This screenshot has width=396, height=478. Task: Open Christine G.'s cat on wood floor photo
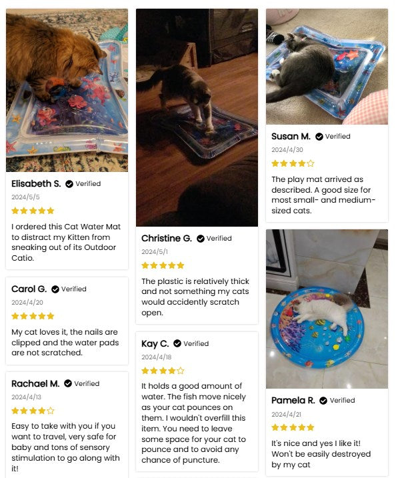(x=197, y=118)
